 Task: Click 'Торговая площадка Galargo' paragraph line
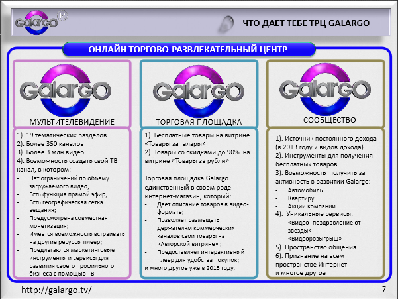(x=187, y=178)
